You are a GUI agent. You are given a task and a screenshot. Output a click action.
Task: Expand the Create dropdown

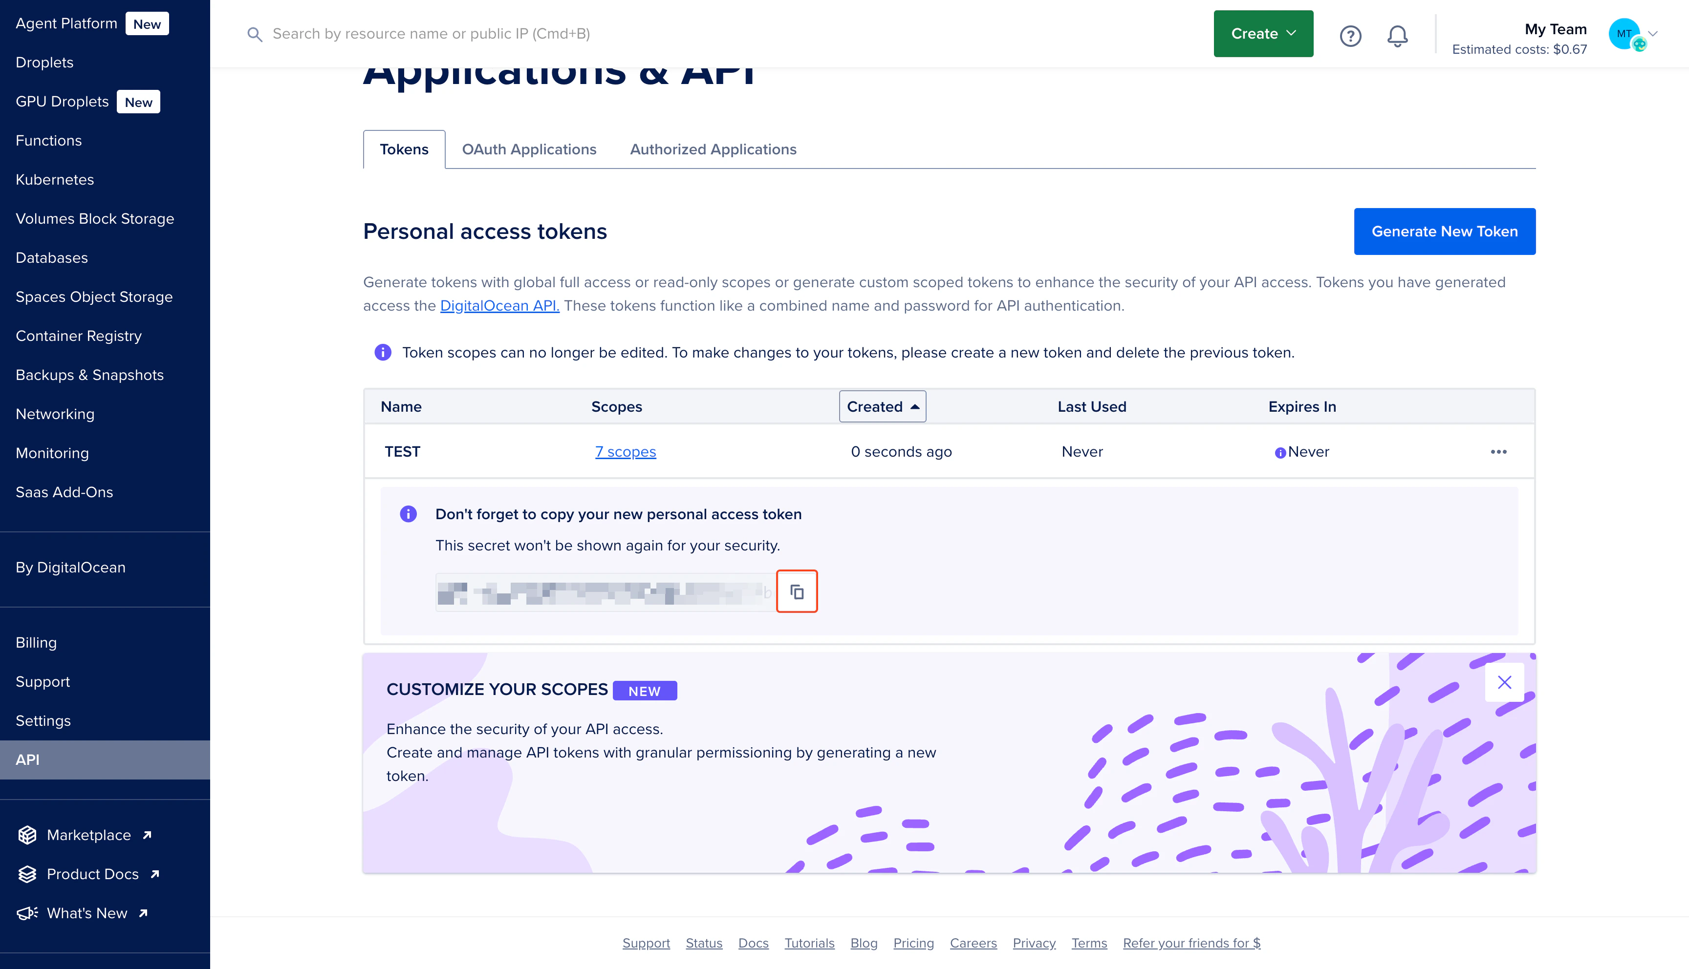tap(1263, 33)
